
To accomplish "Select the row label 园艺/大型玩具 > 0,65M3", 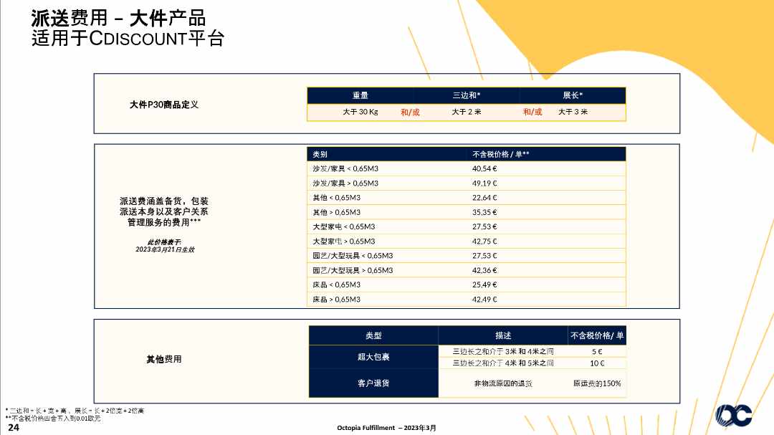I will coord(353,271).
